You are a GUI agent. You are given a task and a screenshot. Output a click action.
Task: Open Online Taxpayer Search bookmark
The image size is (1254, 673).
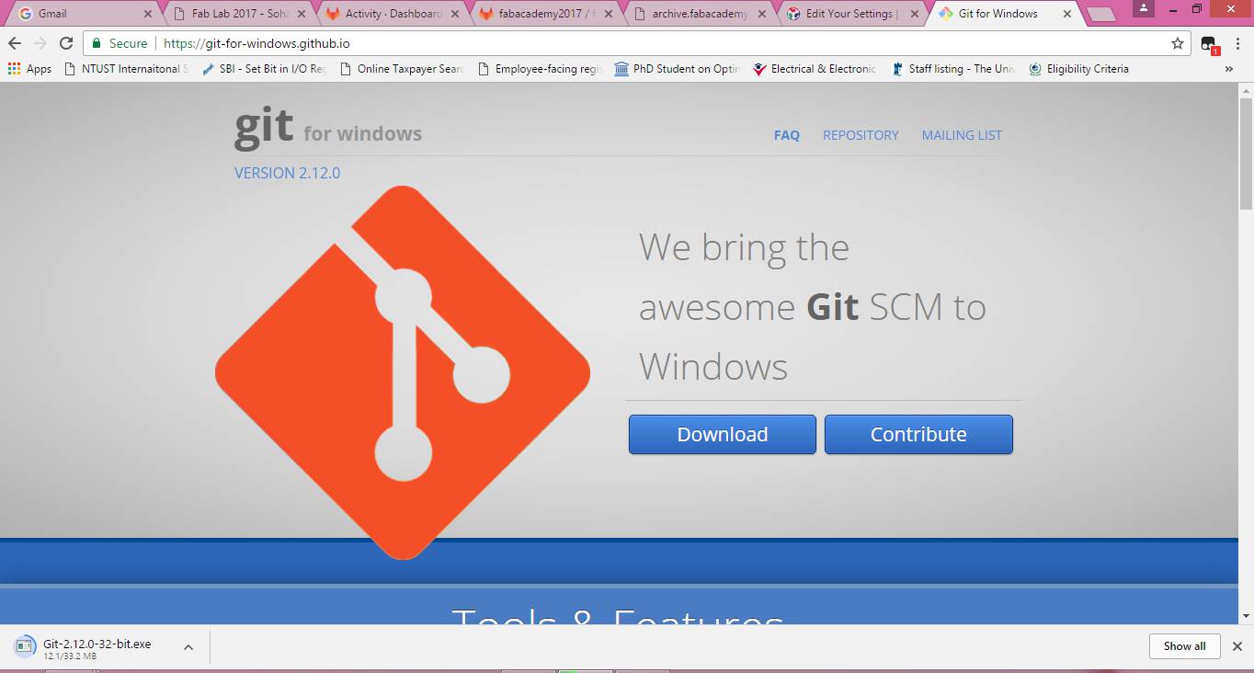(402, 69)
